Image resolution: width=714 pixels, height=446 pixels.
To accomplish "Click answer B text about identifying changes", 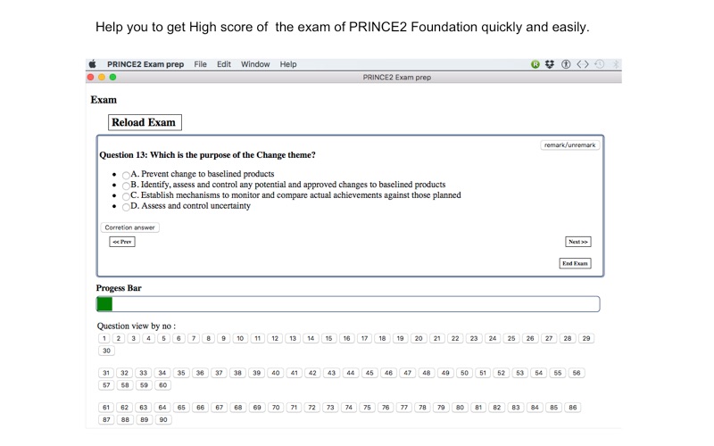I will [x=294, y=185].
